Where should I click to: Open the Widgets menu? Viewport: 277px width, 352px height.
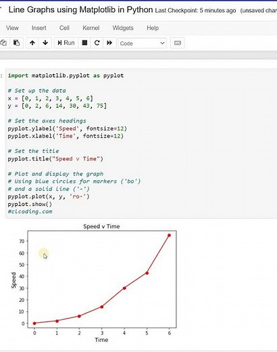click(x=123, y=28)
